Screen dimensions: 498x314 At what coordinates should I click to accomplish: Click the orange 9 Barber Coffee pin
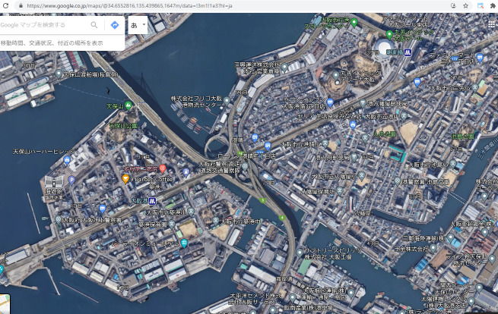point(126,179)
